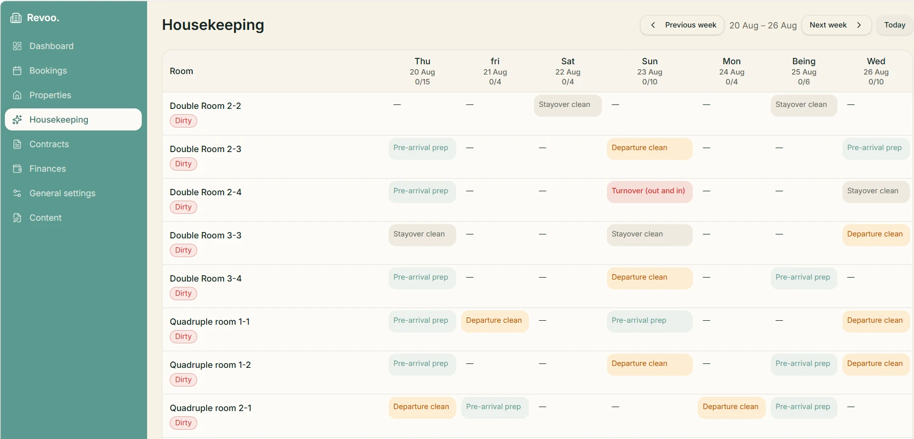Screen dimensions: 914x439
Task: Click the Quadruple room 2-1 room name
Action: pyautogui.click(x=210, y=408)
